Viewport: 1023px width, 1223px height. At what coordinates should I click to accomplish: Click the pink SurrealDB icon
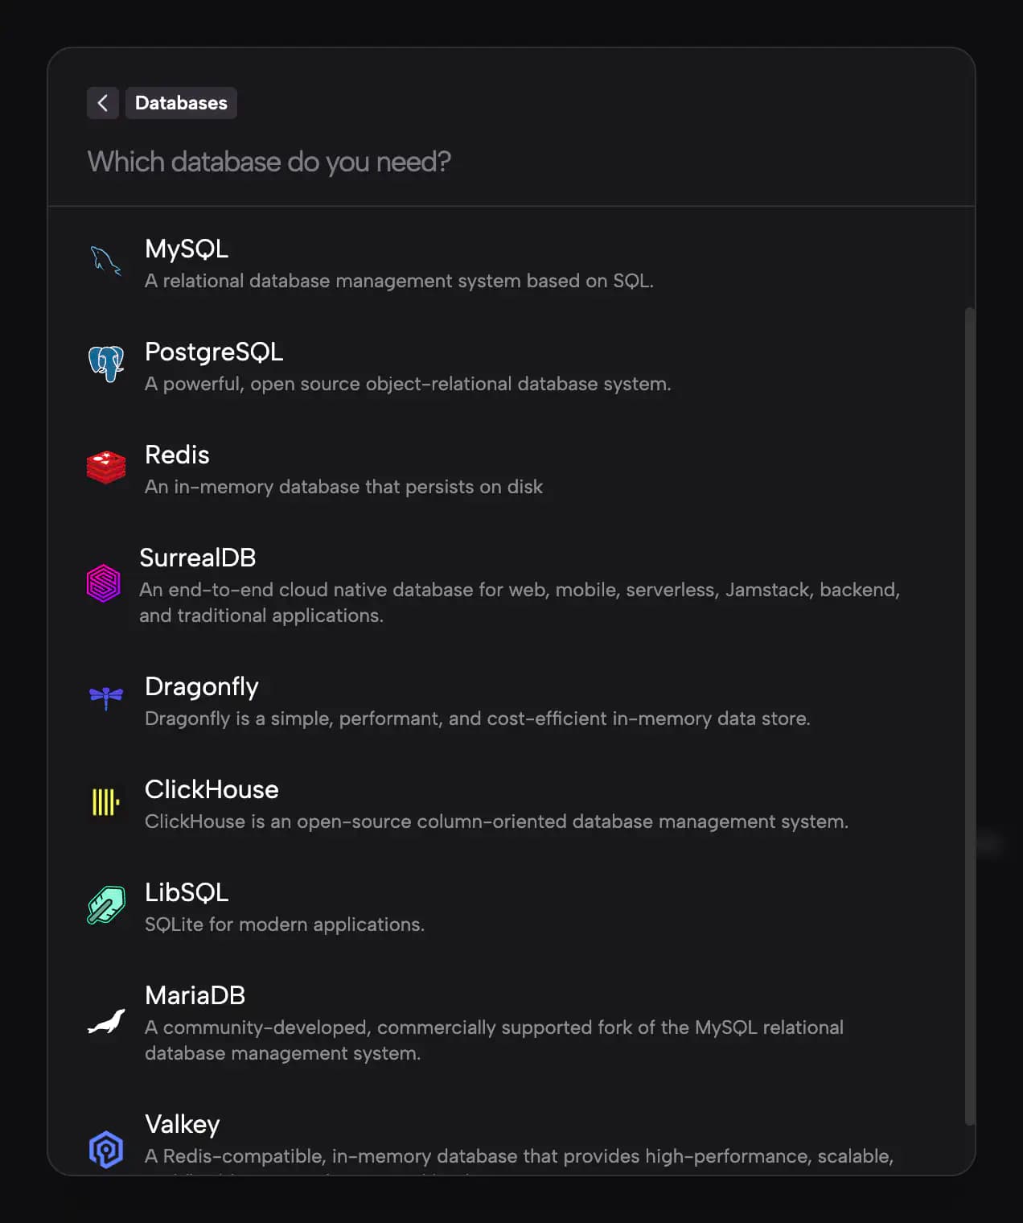pyautogui.click(x=104, y=583)
